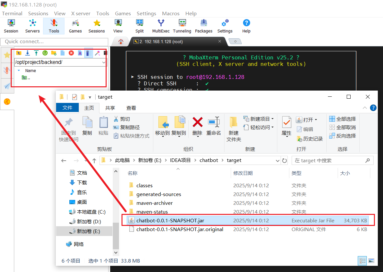Select chatbot-0.0.1-SNAPSHOT.jar file
Image resolution: width=383 pixels, height=272 pixels.
[248, 220]
